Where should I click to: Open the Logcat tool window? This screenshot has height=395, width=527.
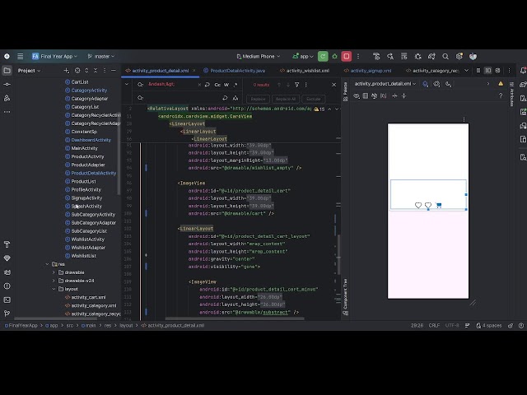click(x=7, y=272)
